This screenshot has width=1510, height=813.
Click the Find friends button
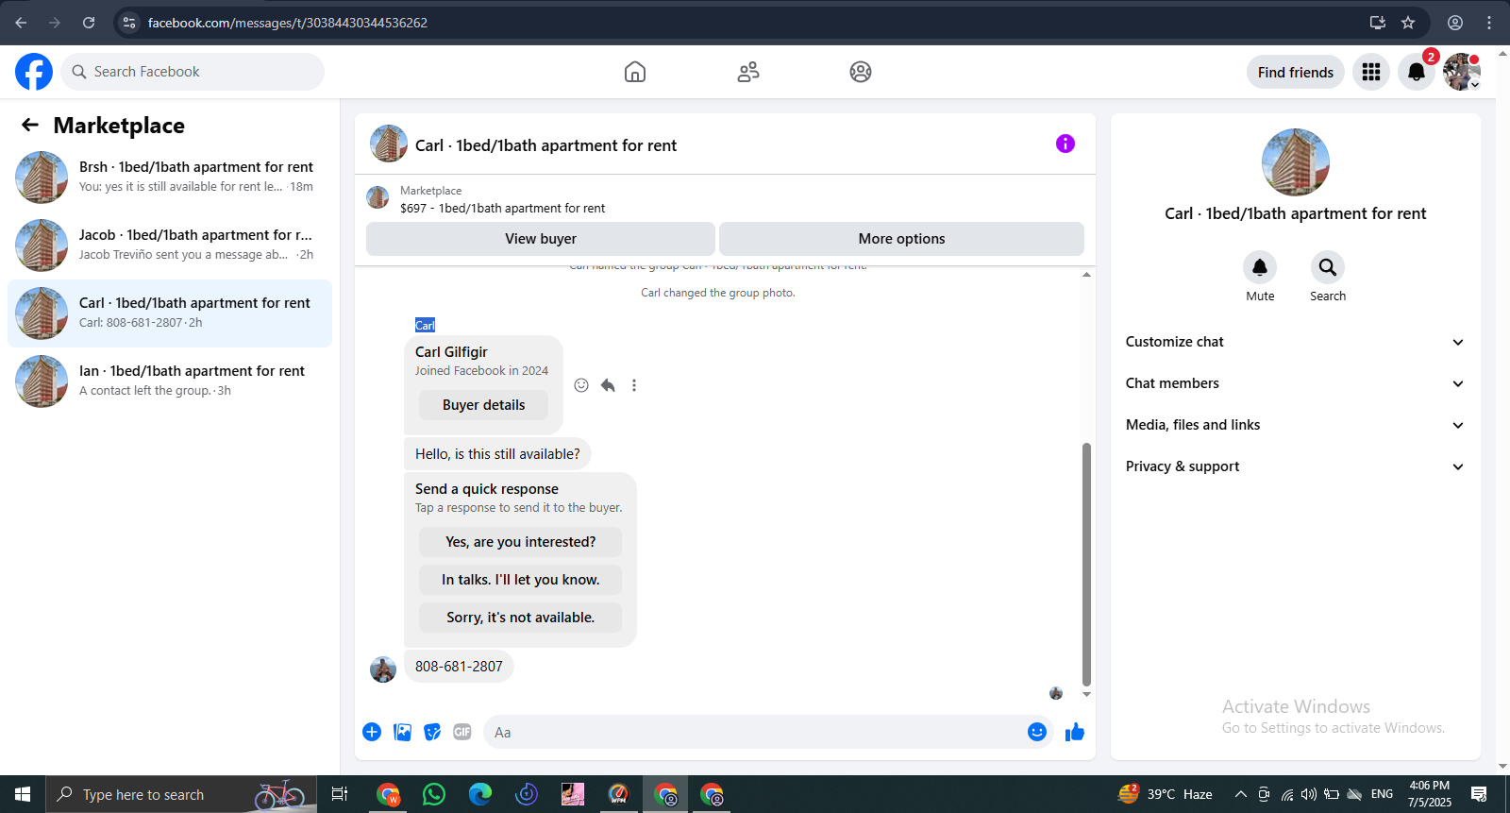(1296, 72)
